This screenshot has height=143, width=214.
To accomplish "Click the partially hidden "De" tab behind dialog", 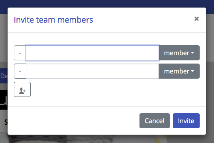I will (4, 76).
